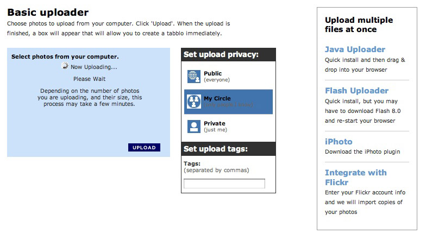Choose the My Circle privacy label
This screenshot has height=240, width=426.
[217, 98]
